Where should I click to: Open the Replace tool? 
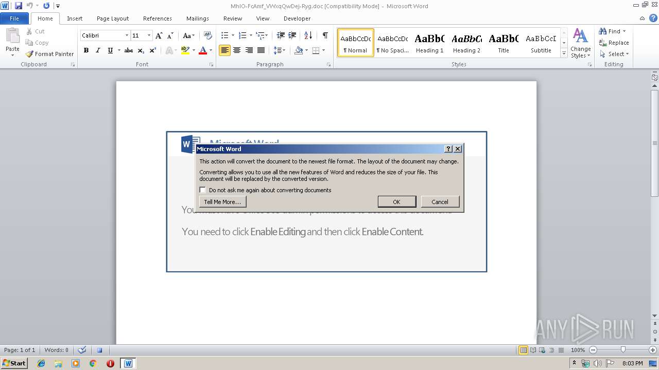click(614, 43)
